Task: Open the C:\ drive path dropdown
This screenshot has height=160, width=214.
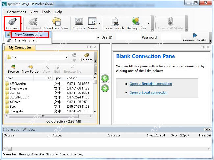Action: pyautogui.click(x=66, y=57)
